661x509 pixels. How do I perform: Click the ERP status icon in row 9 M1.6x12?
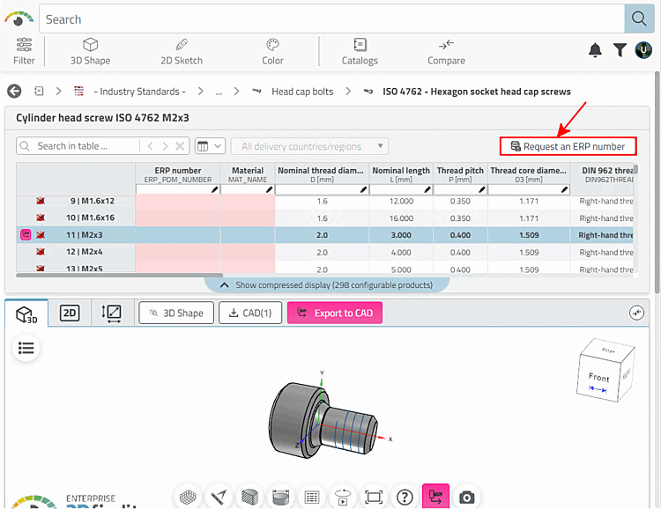[x=41, y=201]
